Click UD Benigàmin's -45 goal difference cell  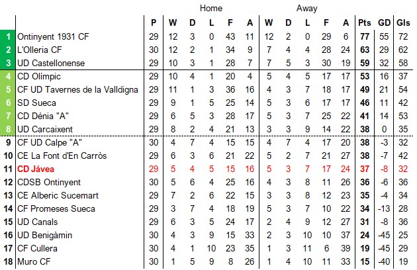[384, 235]
